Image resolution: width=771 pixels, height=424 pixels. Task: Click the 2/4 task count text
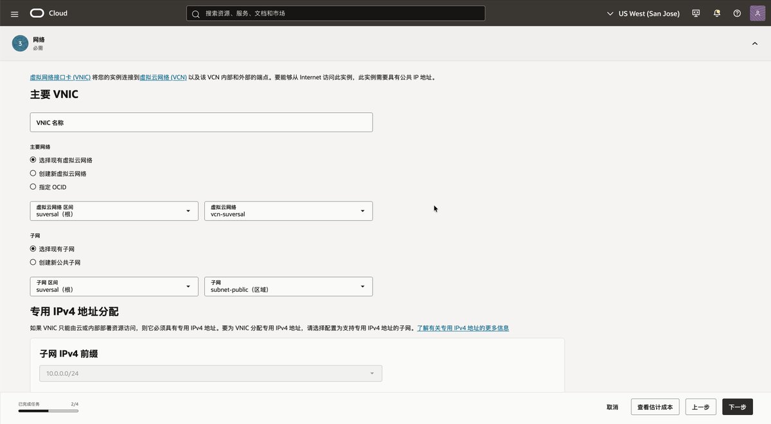(75, 404)
